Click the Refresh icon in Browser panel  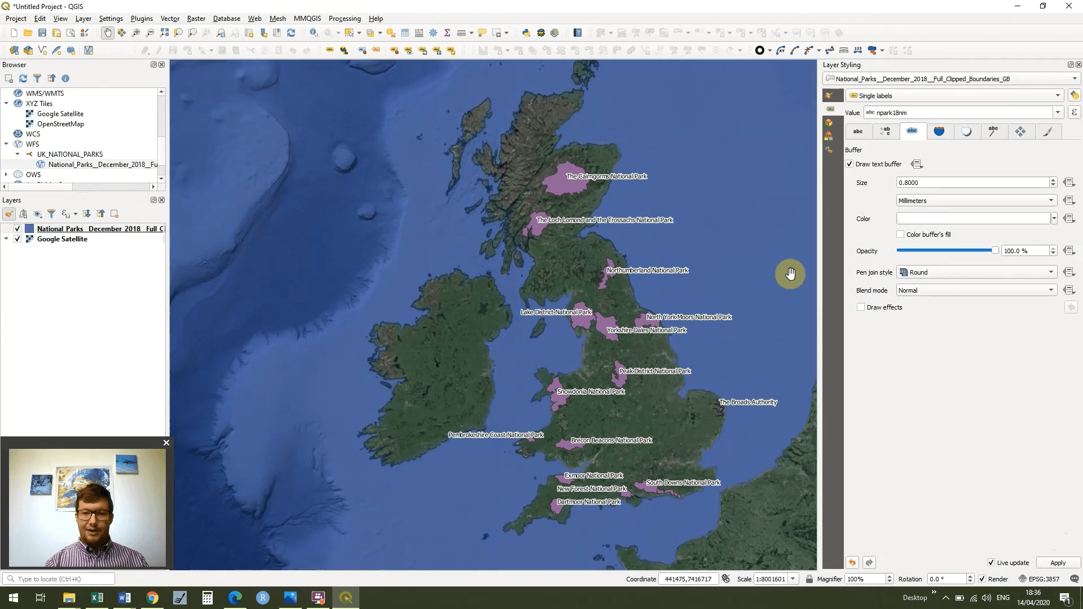(x=23, y=78)
